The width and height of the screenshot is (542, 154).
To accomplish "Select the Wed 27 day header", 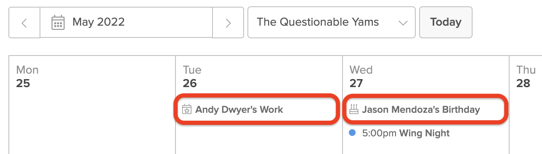I will pos(361,77).
